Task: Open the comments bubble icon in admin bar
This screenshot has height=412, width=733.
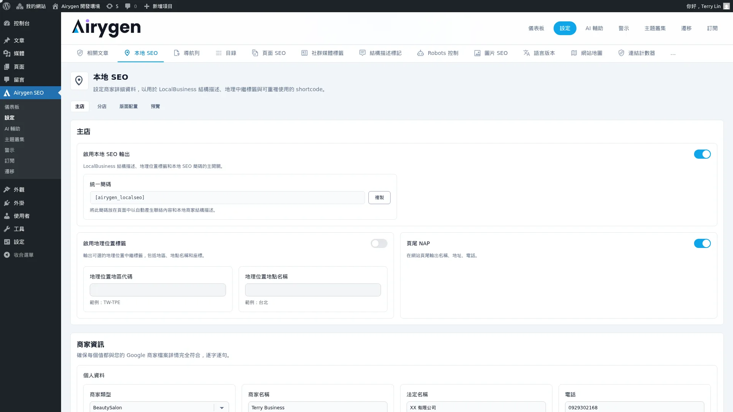Action: pyautogui.click(x=128, y=6)
